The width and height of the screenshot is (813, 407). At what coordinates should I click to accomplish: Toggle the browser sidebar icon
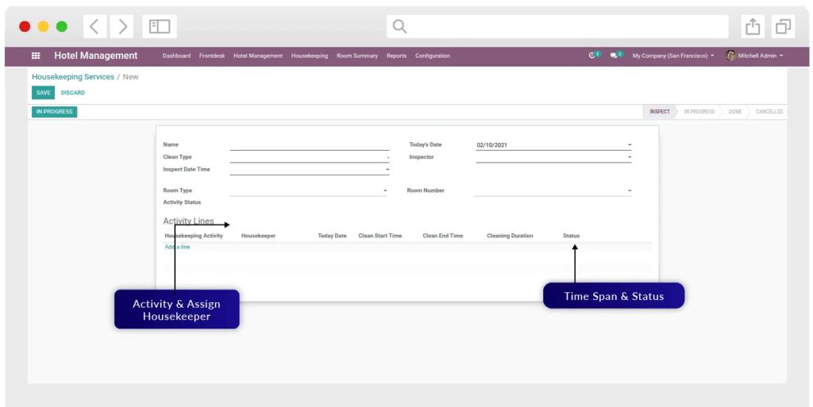coord(160,26)
